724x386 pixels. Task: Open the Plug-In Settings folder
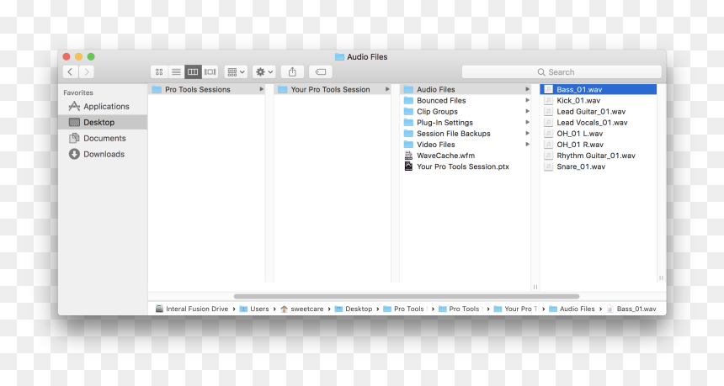click(x=465, y=123)
